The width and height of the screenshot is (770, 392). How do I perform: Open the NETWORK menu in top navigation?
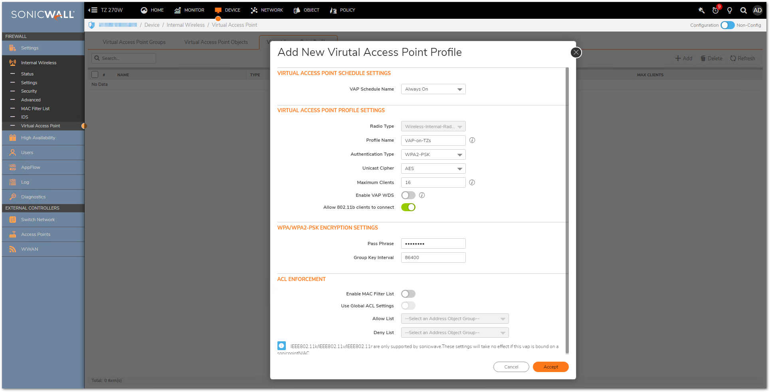click(x=267, y=10)
